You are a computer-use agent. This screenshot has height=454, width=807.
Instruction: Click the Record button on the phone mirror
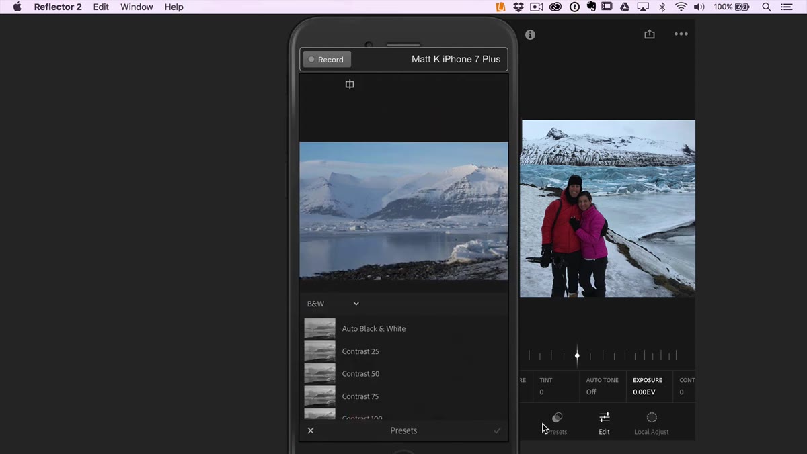pos(327,59)
